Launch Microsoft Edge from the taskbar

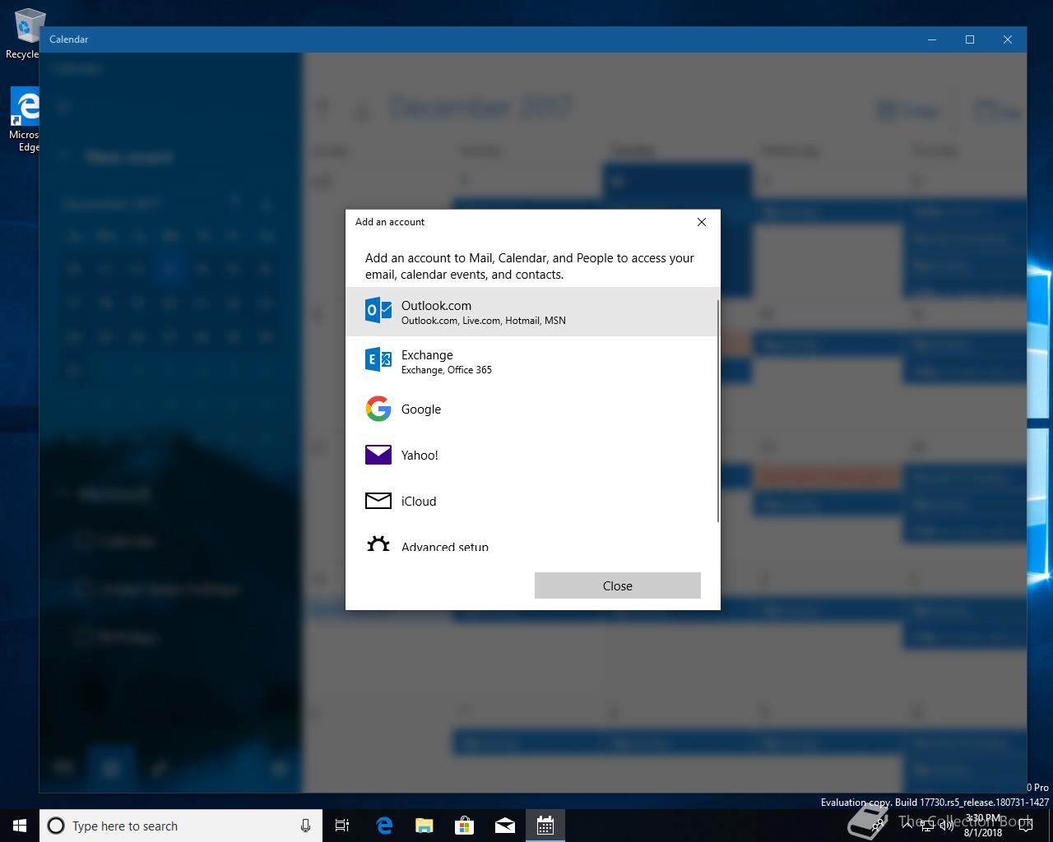click(x=383, y=826)
